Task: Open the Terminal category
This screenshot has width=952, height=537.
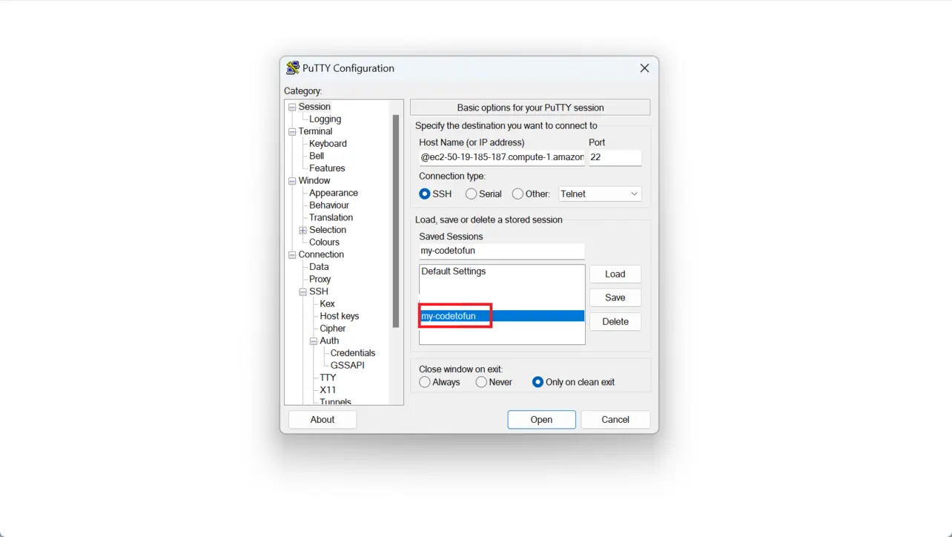Action: click(x=315, y=131)
